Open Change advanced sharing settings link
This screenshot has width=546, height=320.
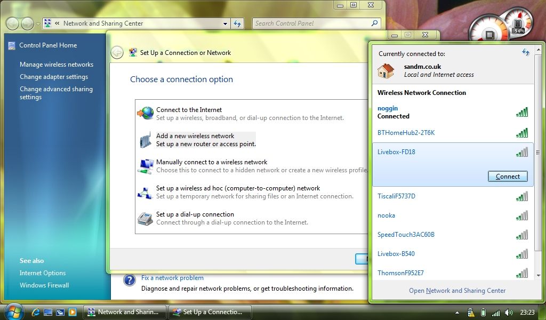(56, 93)
